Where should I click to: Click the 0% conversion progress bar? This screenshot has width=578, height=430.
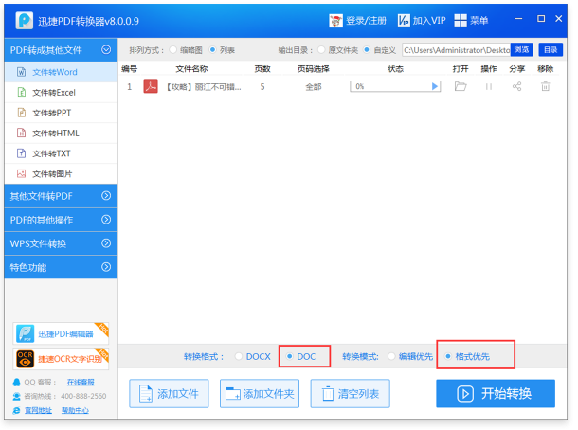(395, 86)
